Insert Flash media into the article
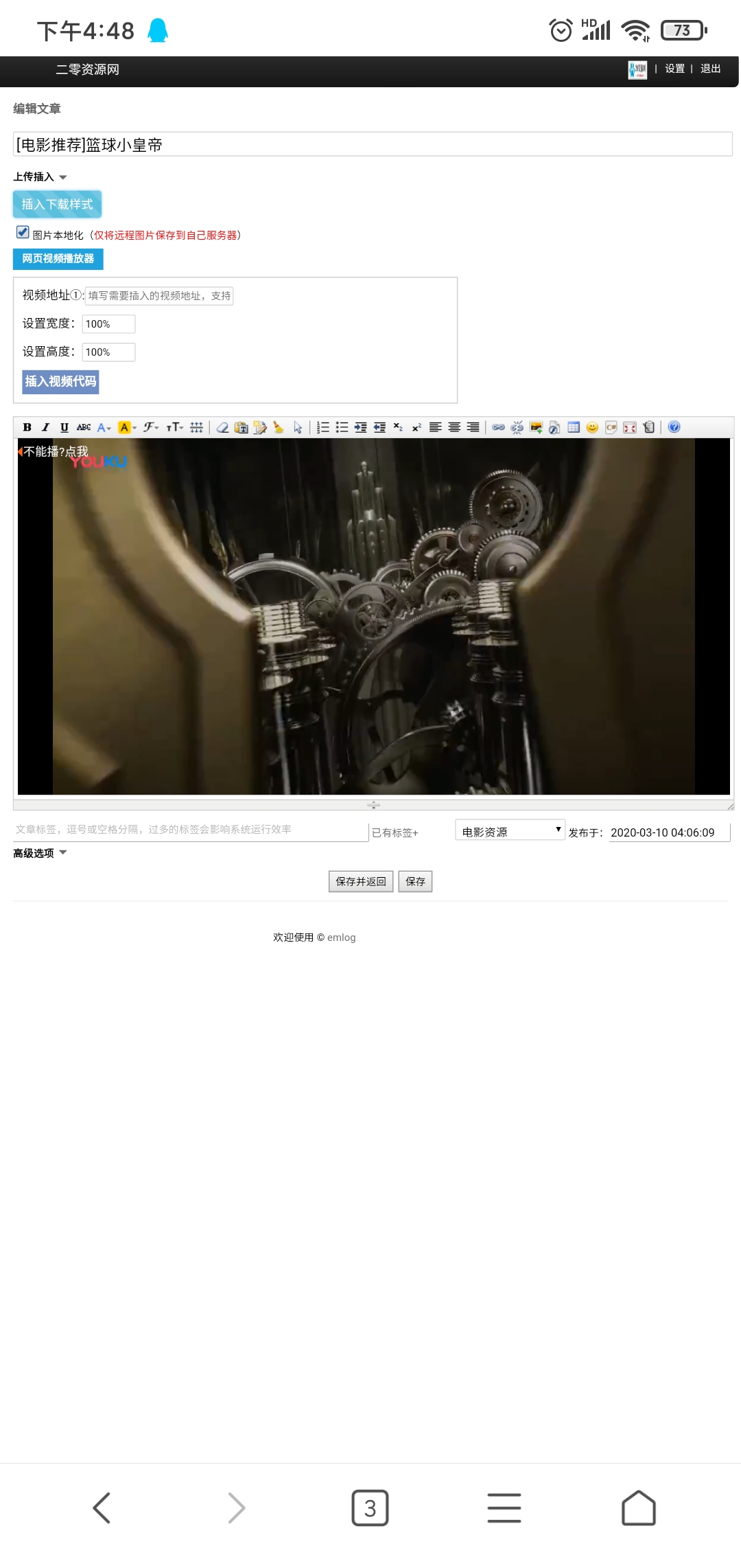Screen dimensions: 741x1566 554,427
